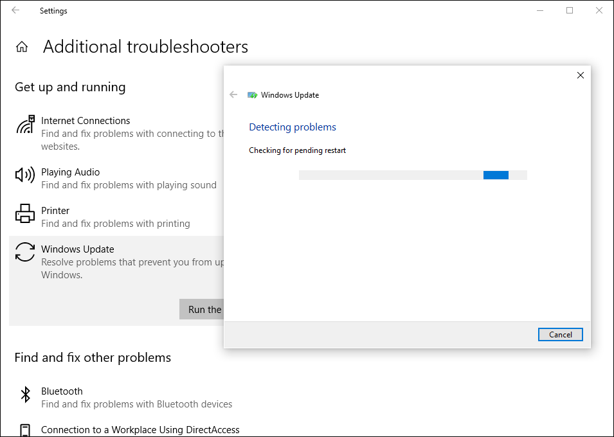The image size is (614, 437).
Task: Click the back arrow in troubleshooter dialog
Action: click(233, 94)
